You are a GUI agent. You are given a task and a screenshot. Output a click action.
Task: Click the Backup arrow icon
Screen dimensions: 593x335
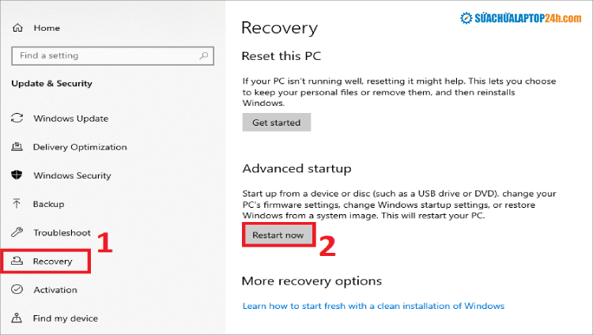coord(17,204)
